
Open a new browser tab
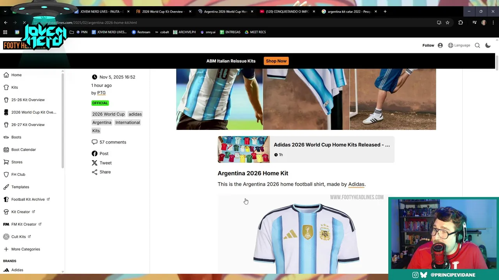385,12
